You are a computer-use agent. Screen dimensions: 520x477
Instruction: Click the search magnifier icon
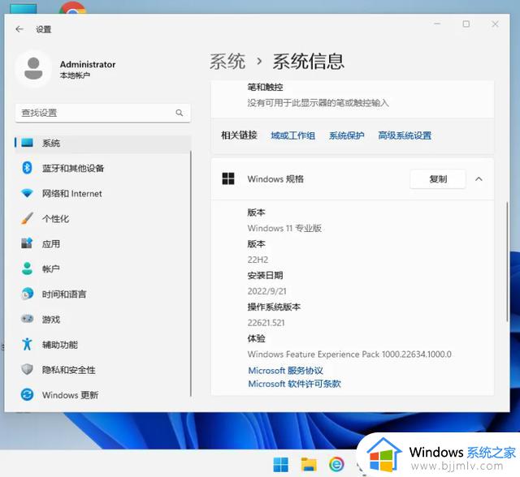[x=180, y=113]
